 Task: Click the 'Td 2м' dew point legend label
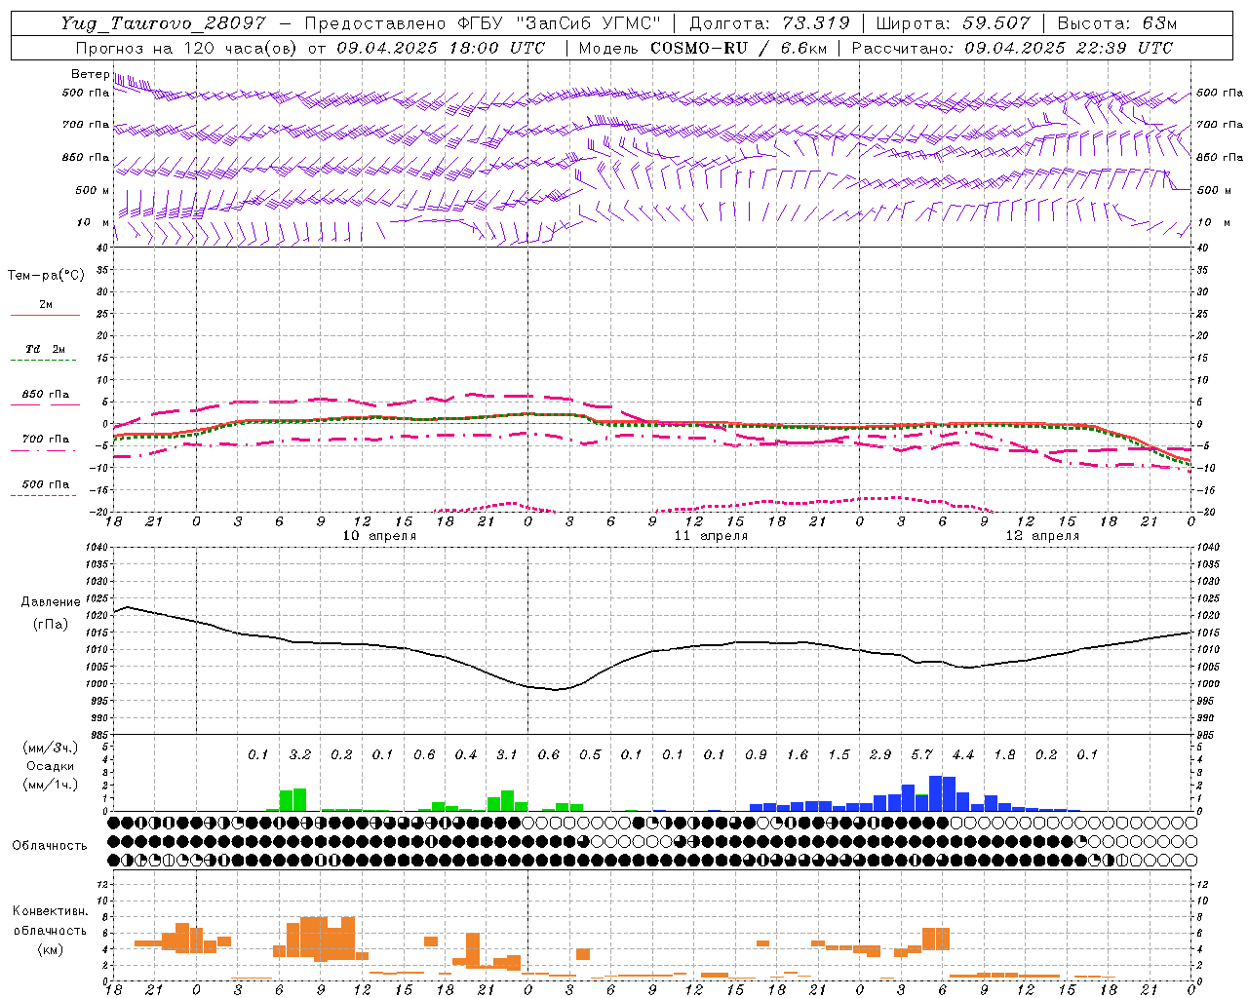(45, 349)
